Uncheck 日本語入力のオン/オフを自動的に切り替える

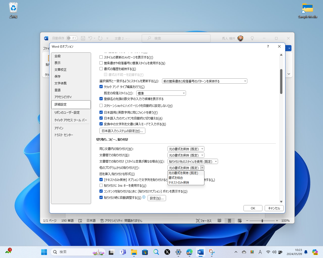(101, 118)
